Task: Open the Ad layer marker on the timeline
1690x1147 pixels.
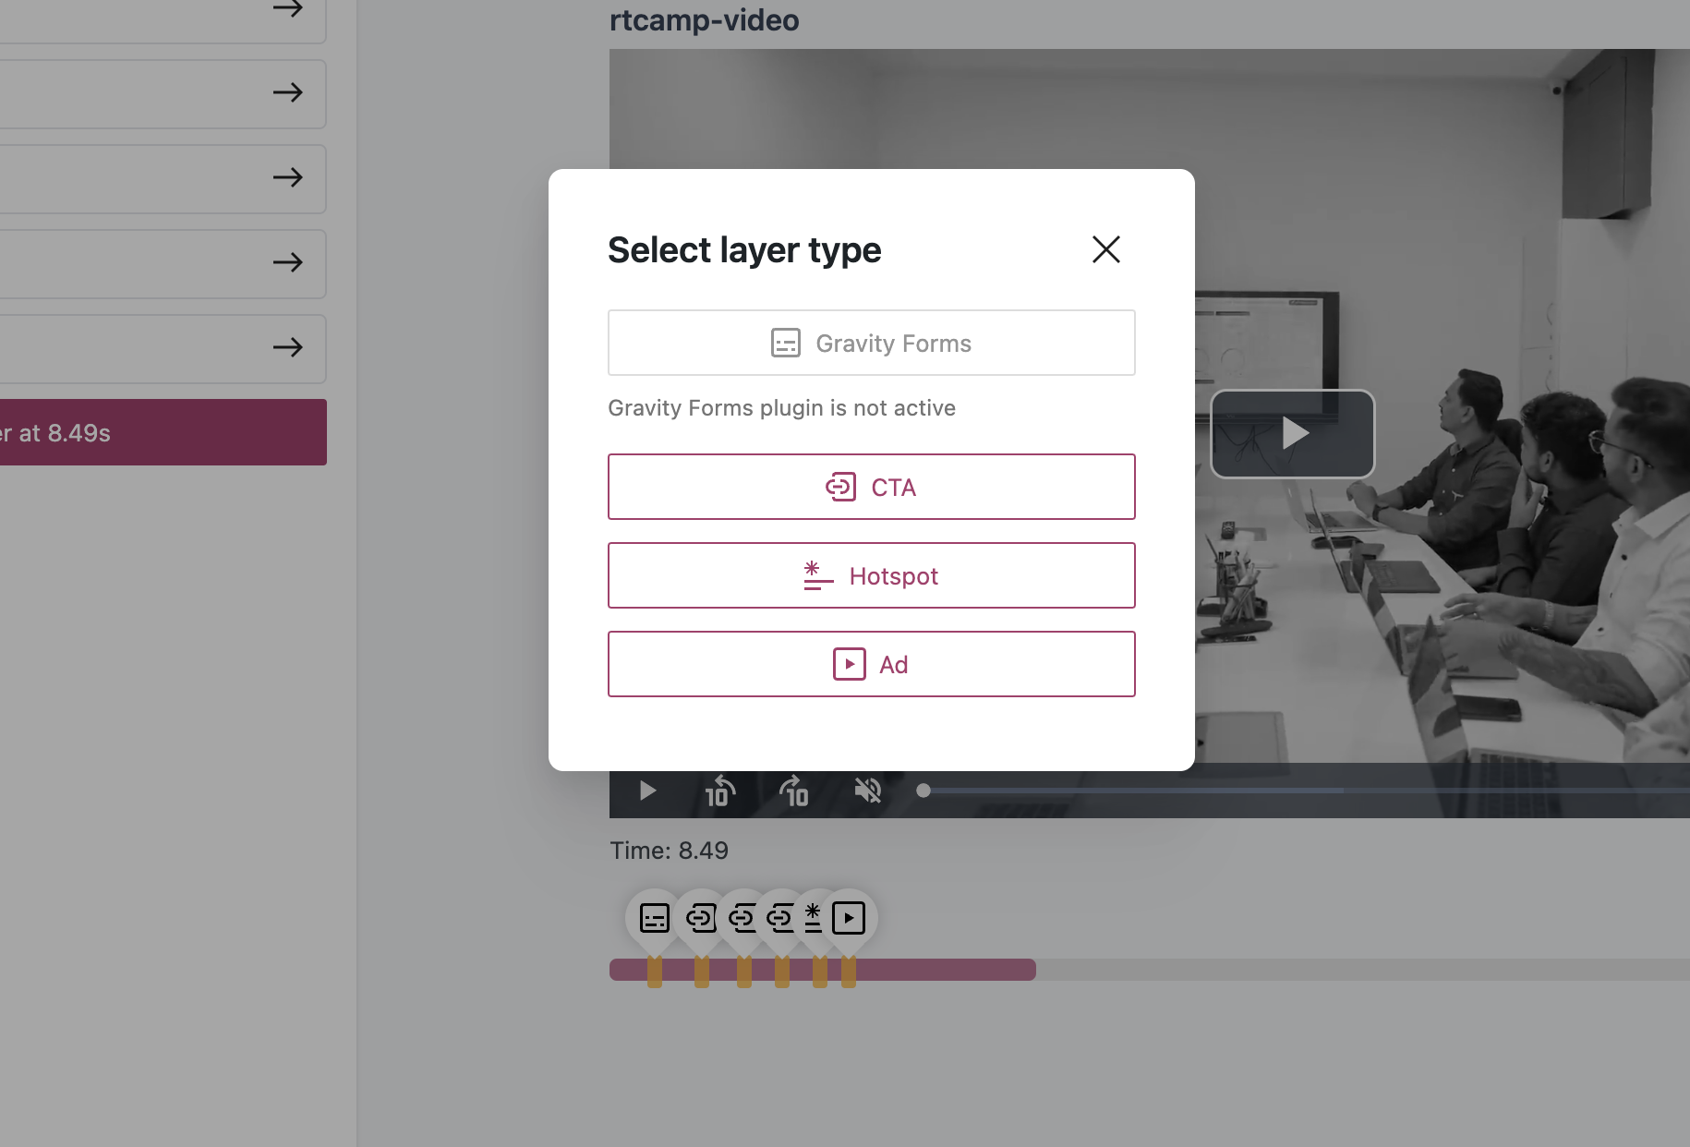Action: (x=849, y=918)
